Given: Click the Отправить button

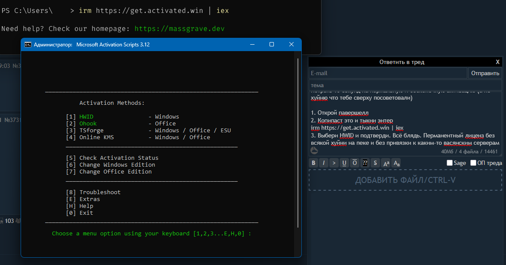Looking at the screenshot, I should (485, 73).
